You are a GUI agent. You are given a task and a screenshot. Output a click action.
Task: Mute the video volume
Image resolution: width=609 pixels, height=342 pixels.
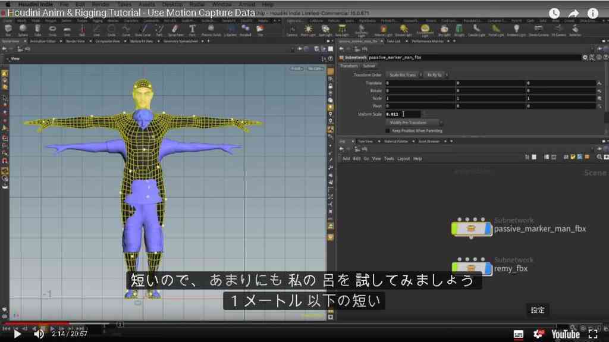39,334
